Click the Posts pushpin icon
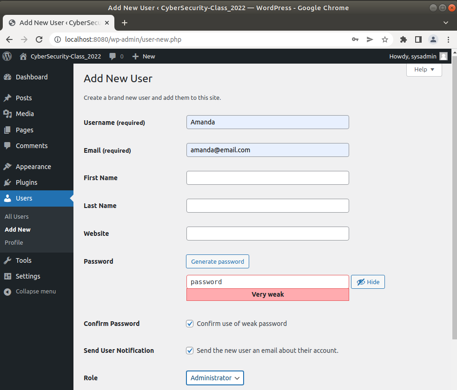This screenshot has width=457, height=390. click(7, 98)
